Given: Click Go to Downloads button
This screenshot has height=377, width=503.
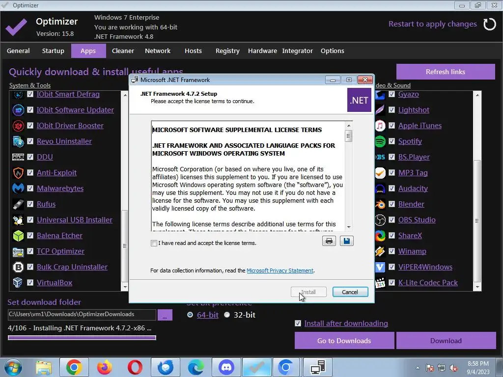Looking at the screenshot, I should [344, 341].
